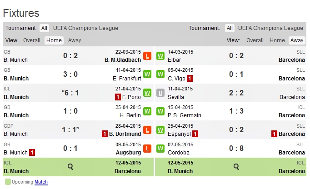Viewport: 310px width, 189px height.
Task: Click the green Upcoming legend color box
Action: pyautogui.click(x=7, y=182)
